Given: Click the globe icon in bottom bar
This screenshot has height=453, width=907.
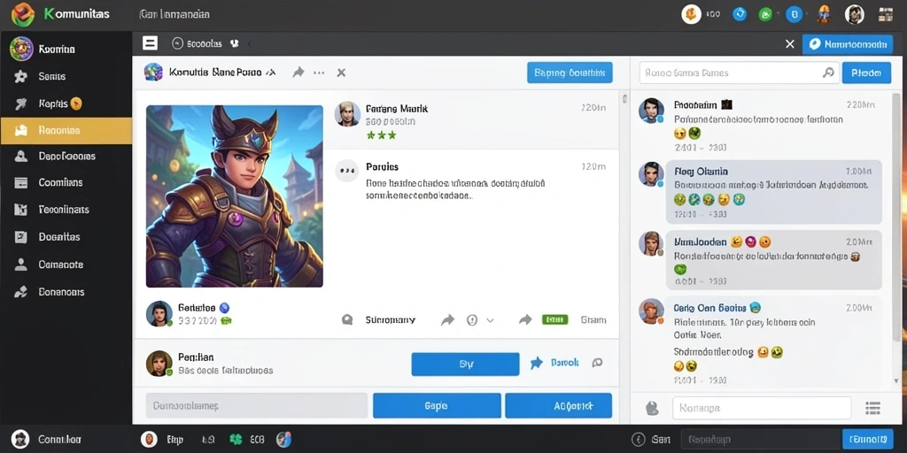Looking at the screenshot, I should point(283,439).
